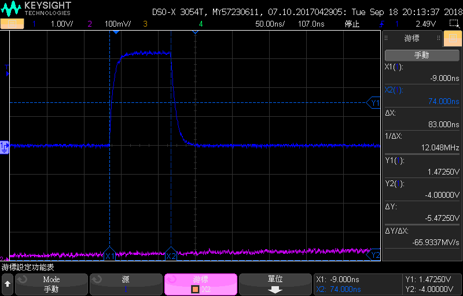Open the Mode 手動 softkey menu
Viewport: 463px width, 296px height.
(x=52, y=284)
